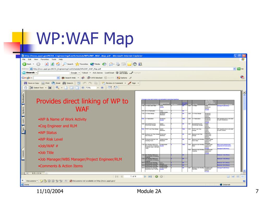
Task: Expand the Back button history arrow
Action: tap(33, 64)
